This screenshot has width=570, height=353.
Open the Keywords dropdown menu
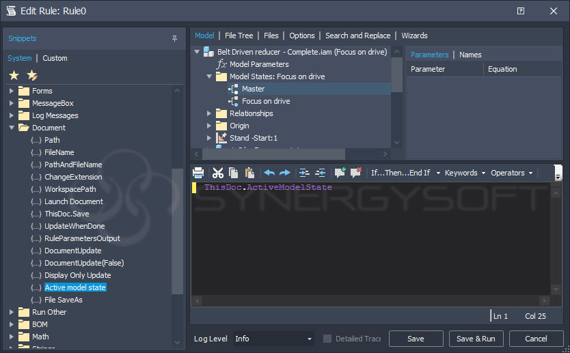465,173
